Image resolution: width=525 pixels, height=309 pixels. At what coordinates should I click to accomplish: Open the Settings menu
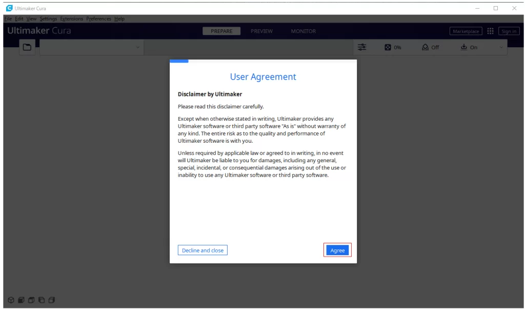48,19
